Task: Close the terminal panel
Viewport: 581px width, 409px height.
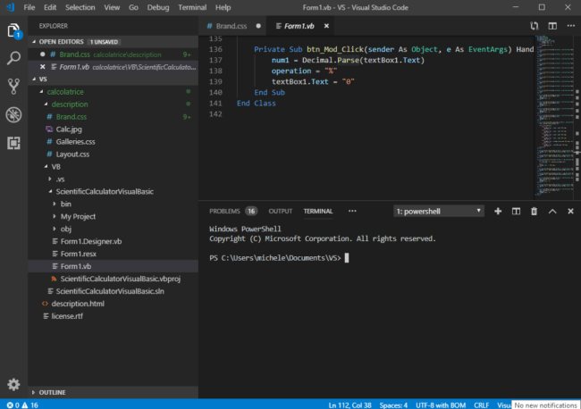Action: click(570, 211)
